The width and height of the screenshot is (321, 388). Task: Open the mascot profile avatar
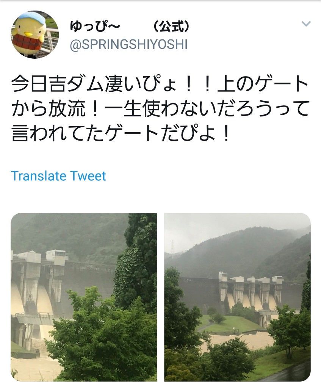pos(35,34)
